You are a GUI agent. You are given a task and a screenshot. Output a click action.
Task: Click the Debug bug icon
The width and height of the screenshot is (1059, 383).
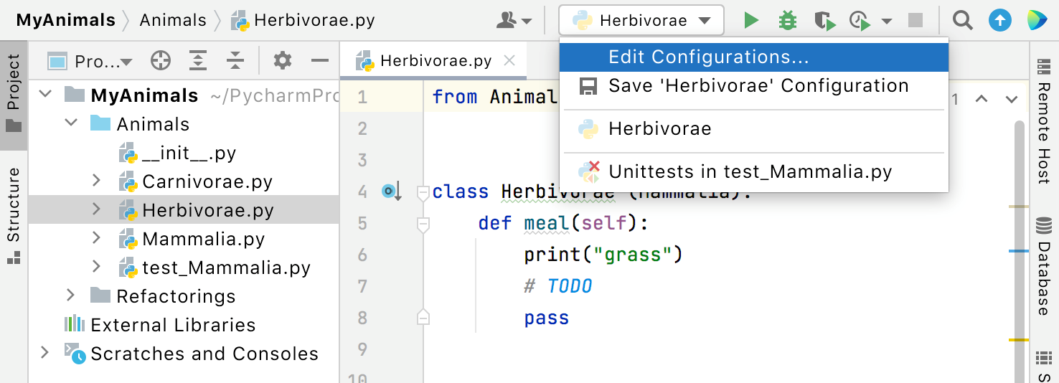click(788, 20)
